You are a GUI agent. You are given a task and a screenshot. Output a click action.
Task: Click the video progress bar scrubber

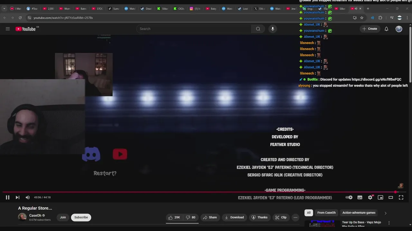click(x=396, y=192)
